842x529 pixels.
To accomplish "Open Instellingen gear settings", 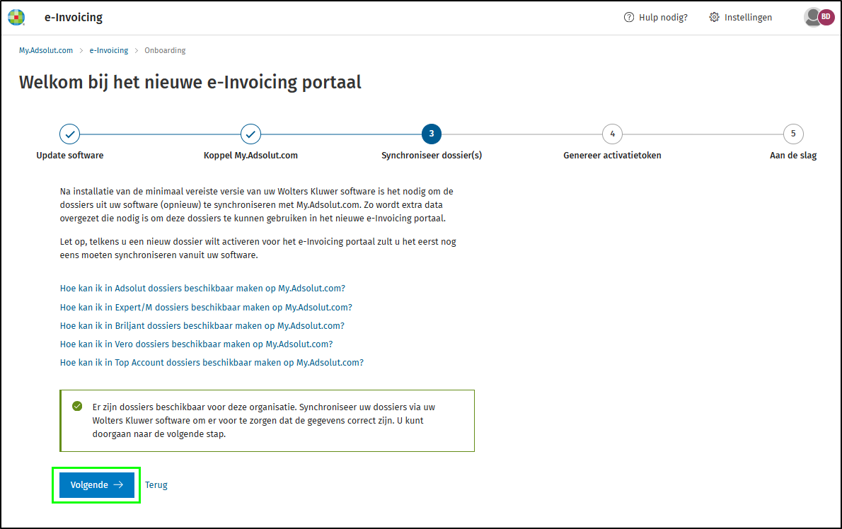I will tap(715, 18).
